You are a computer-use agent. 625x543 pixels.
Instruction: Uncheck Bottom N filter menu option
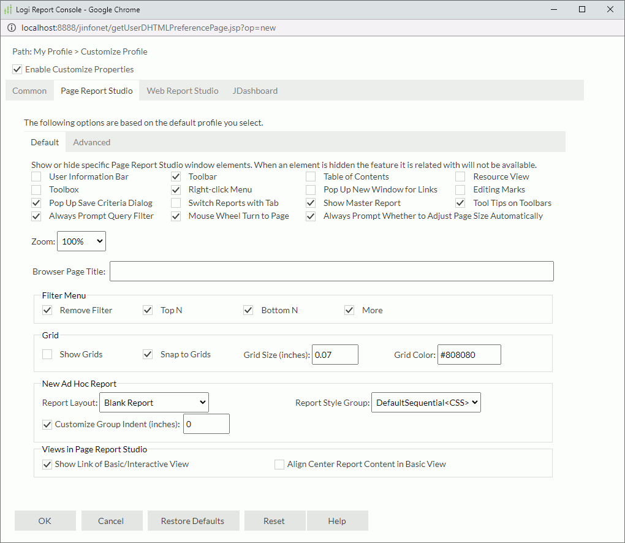click(x=249, y=310)
